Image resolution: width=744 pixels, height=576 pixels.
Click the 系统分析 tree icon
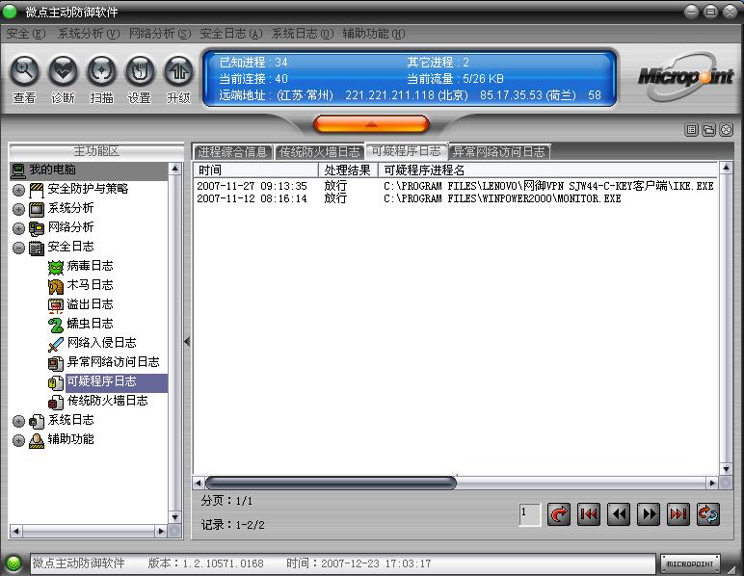coord(37,209)
